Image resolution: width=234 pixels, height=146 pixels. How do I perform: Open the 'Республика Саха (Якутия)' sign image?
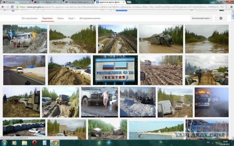(x=115, y=70)
